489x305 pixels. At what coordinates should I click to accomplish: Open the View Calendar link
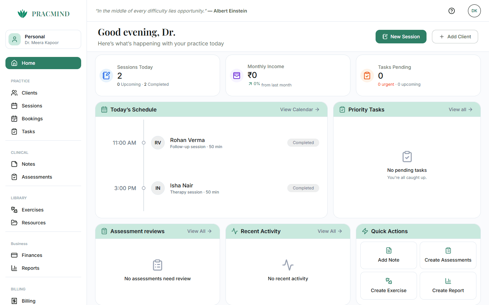click(300, 109)
